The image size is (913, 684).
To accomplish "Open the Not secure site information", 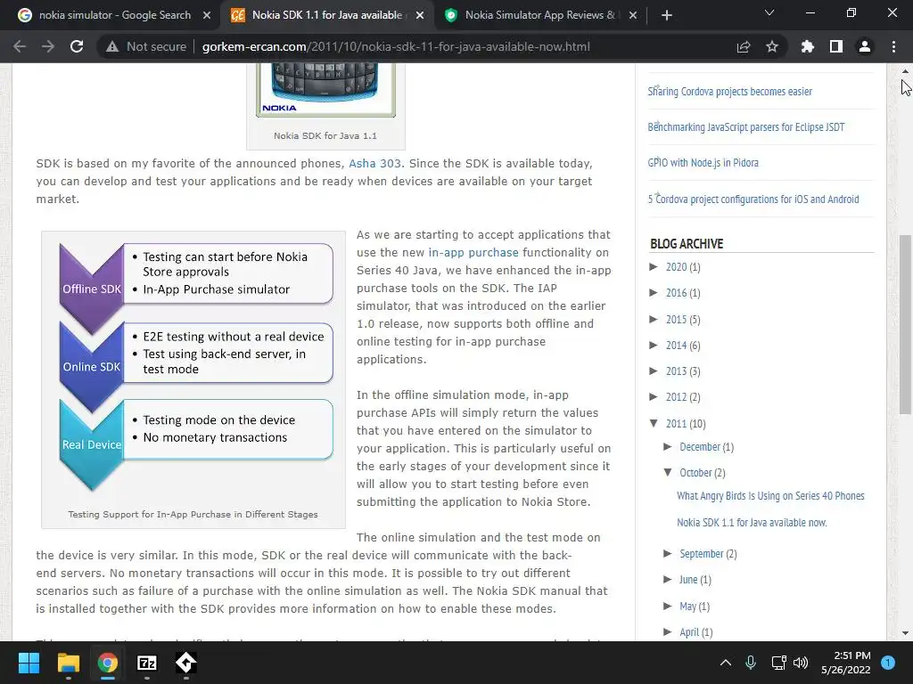I will coord(146,46).
